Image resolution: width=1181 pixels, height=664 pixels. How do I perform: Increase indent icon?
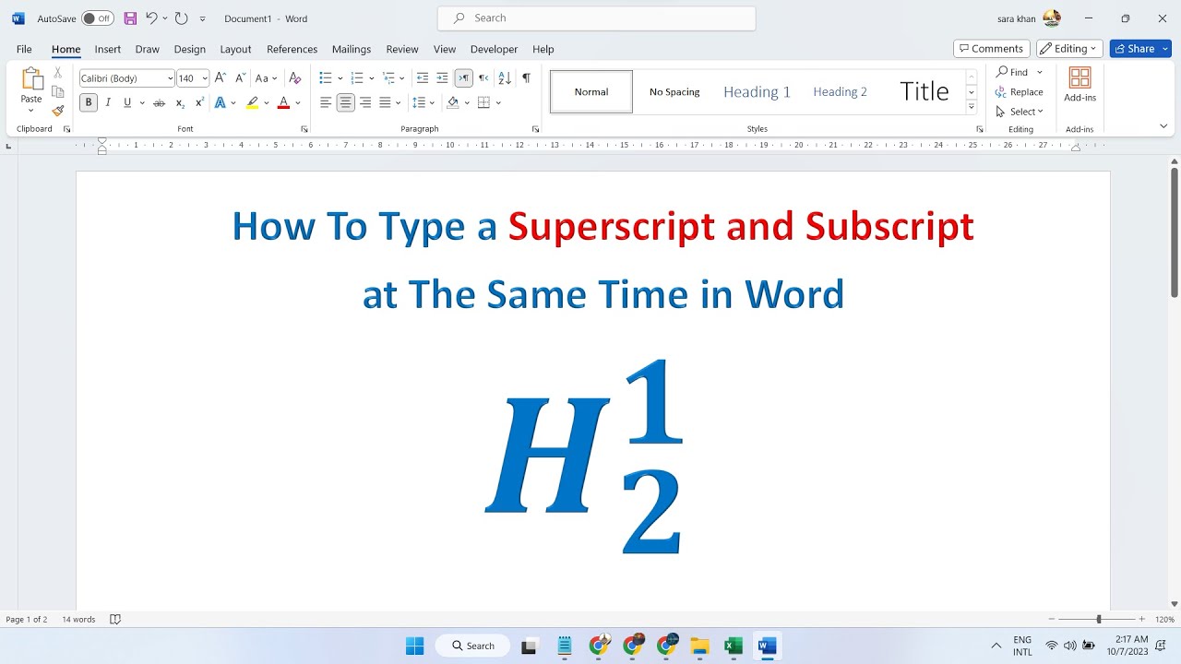(x=442, y=78)
